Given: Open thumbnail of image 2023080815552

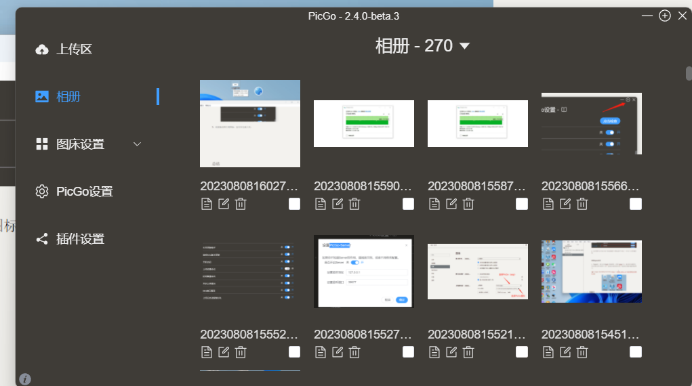Looking at the screenshot, I should 250,272.
